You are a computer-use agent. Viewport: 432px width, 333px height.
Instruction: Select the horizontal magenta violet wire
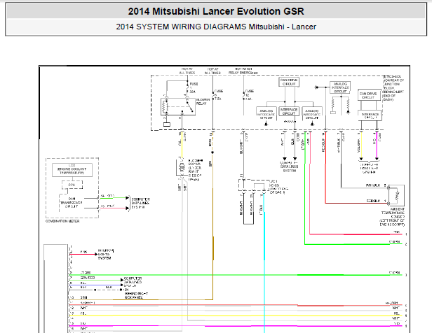pos(236,326)
